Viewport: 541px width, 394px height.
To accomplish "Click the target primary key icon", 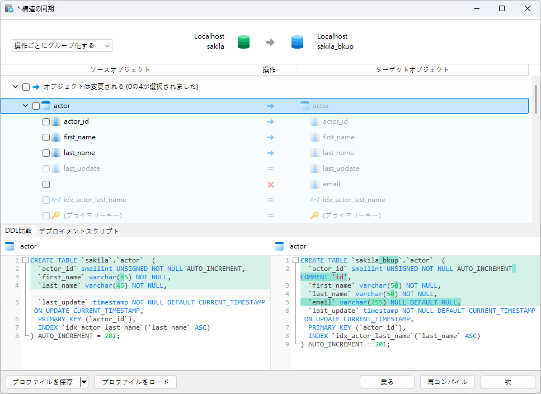I will (314, 215).
